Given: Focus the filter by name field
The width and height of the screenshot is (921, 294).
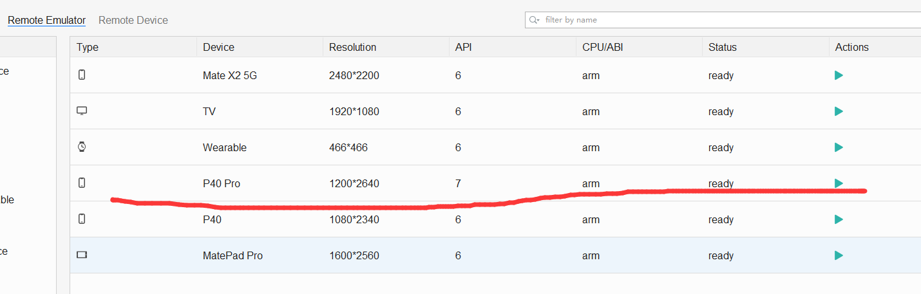Looking at the screenshot, I should [x=723, y=20].
